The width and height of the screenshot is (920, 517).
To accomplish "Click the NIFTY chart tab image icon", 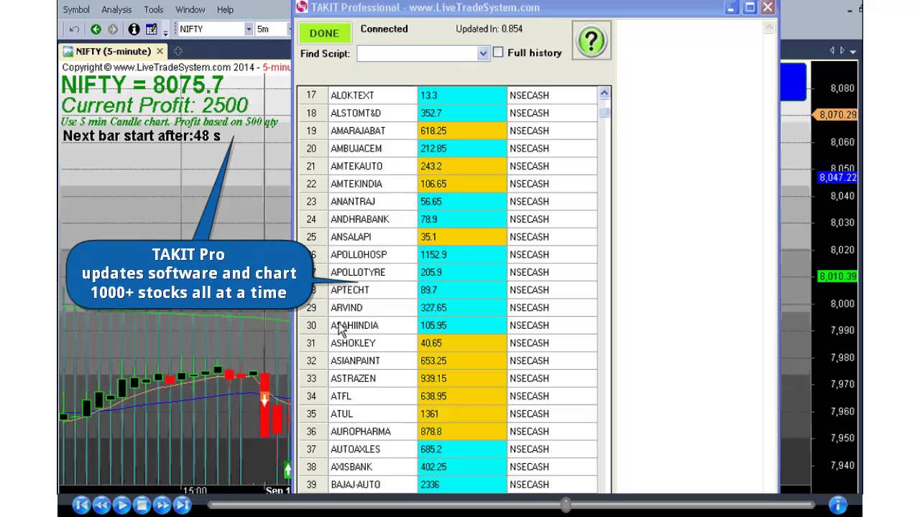I will pyautogui.click(x=68, y=52).
